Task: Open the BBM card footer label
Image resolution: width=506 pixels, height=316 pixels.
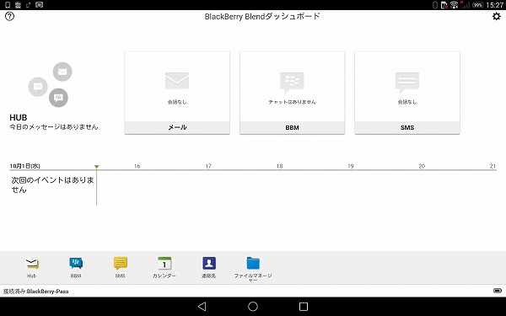Action: [x=292, y=127]
